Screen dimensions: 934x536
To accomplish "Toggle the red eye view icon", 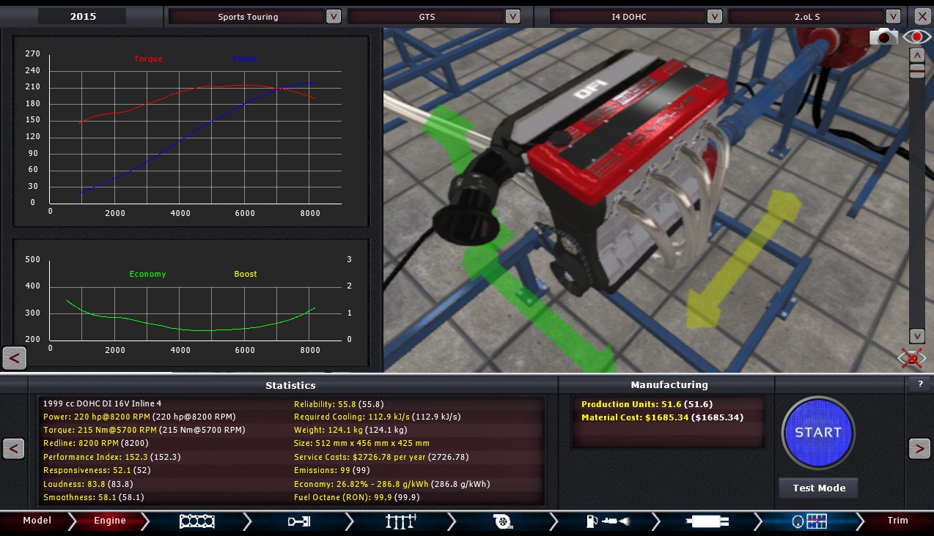I will 916,37.
